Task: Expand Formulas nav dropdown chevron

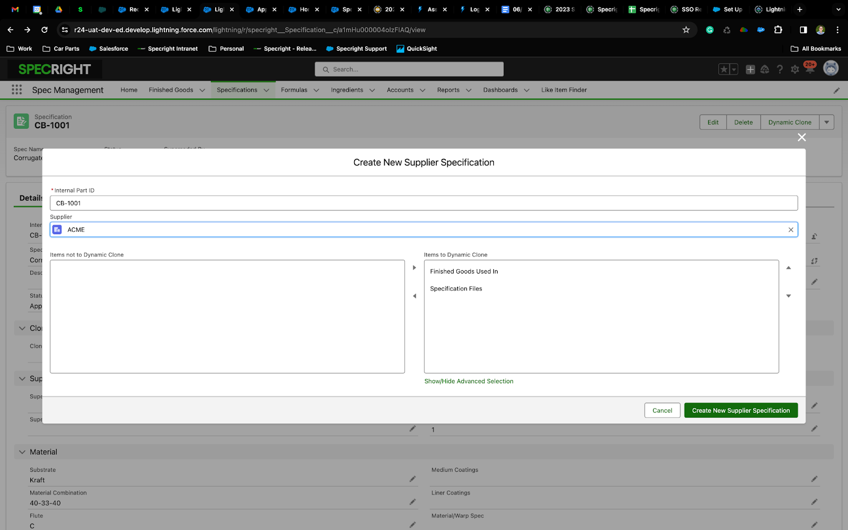Action: 316,90
